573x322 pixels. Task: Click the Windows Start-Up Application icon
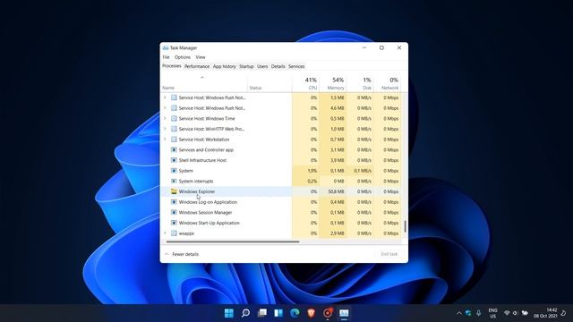(x=174, y=223)
